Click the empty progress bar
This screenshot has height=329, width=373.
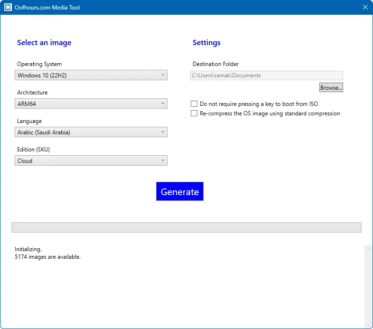pos(186,227)
